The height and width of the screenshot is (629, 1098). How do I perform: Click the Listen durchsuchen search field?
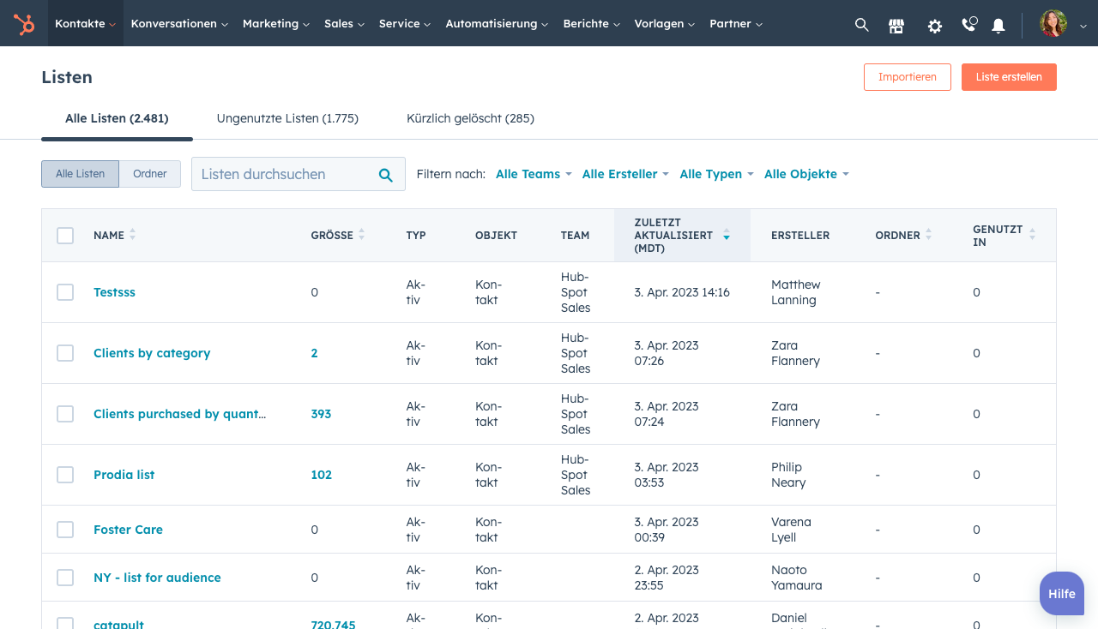(x=283, y=174)
